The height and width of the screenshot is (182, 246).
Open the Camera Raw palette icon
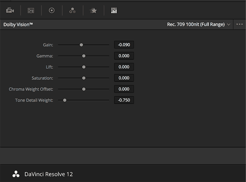pyautogui.click(x=10, y=11)
